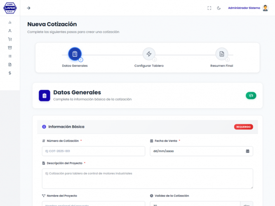
Task: Click the Nombre del Proyecto label
Action: click(62, 196)
